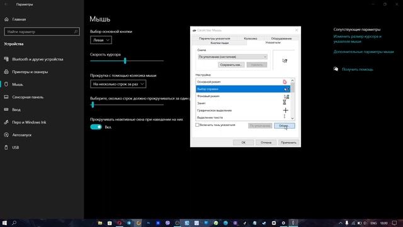Click the battery tray icon
This screenshot has width=403, height=227.
coord(360,223)
